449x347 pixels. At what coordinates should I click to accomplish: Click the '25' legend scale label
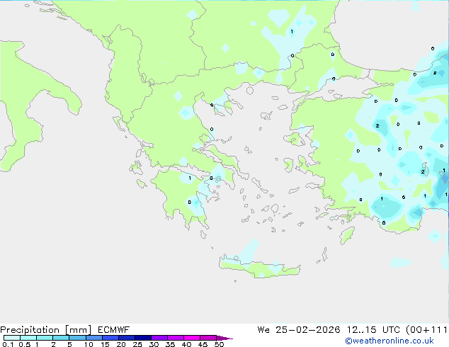(x=137, y=344)
